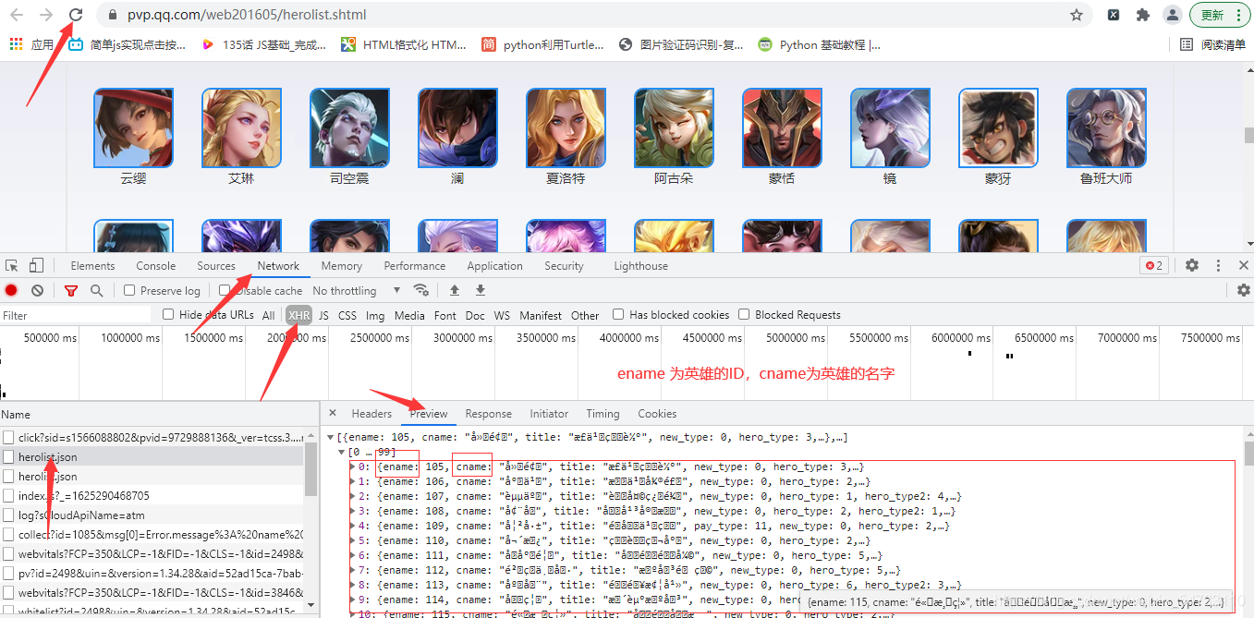Open the Chrome extensions puzzle icon
The image size is (1254, 618).
click(x=1143, y=15)
